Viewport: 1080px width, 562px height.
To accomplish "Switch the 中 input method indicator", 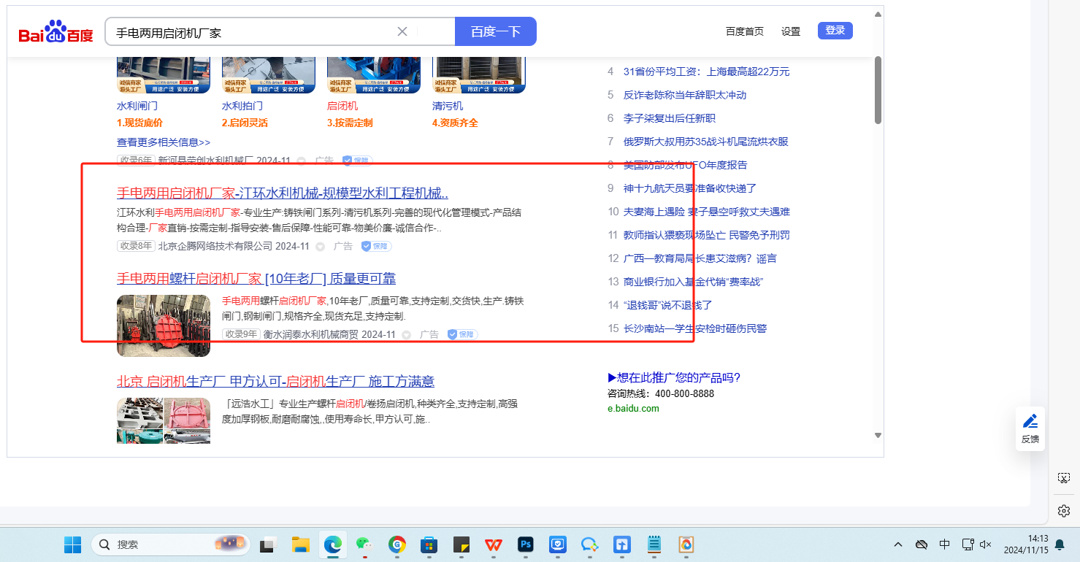I will click(944, 544).
